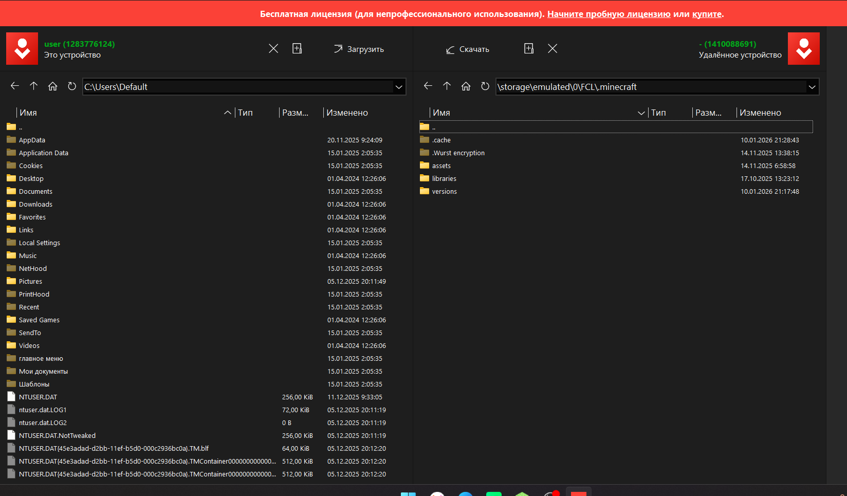Sort remote files by Изменено column
This screenshot has height=496, width=847.
pyautogui.click(x=760, y=113)
